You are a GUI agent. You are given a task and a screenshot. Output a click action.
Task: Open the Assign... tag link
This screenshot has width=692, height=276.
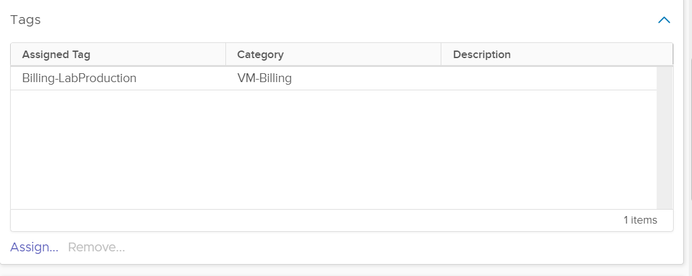point(34,247)
